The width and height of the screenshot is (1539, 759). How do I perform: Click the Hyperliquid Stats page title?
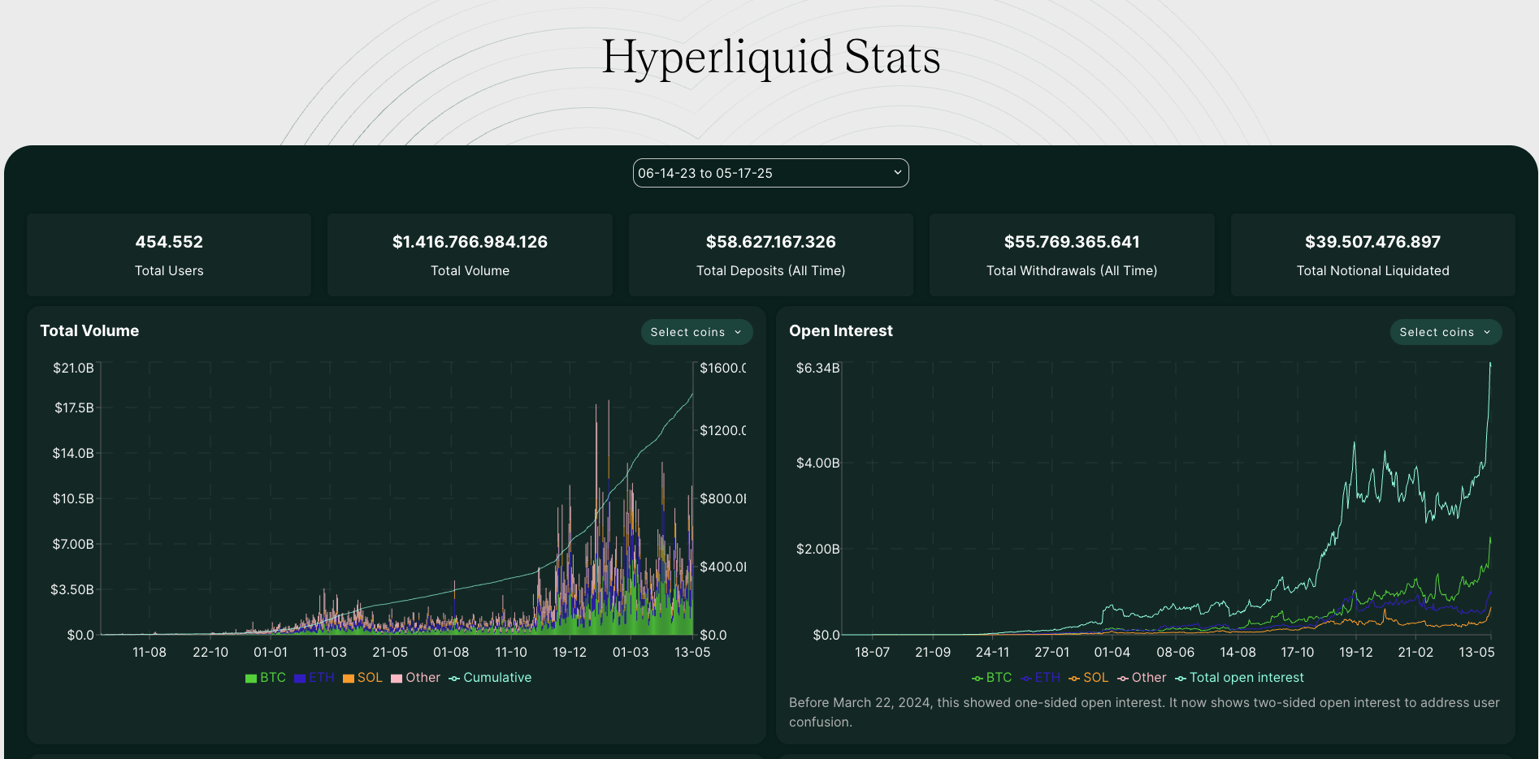click(x=770, y=57)
